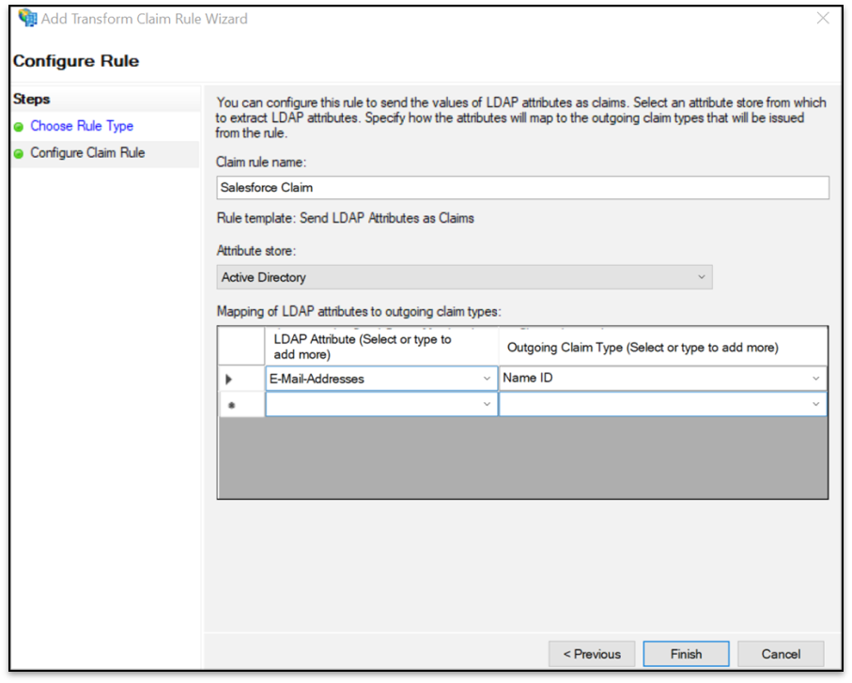Click the Claim rule name text field

click(522, 188)
